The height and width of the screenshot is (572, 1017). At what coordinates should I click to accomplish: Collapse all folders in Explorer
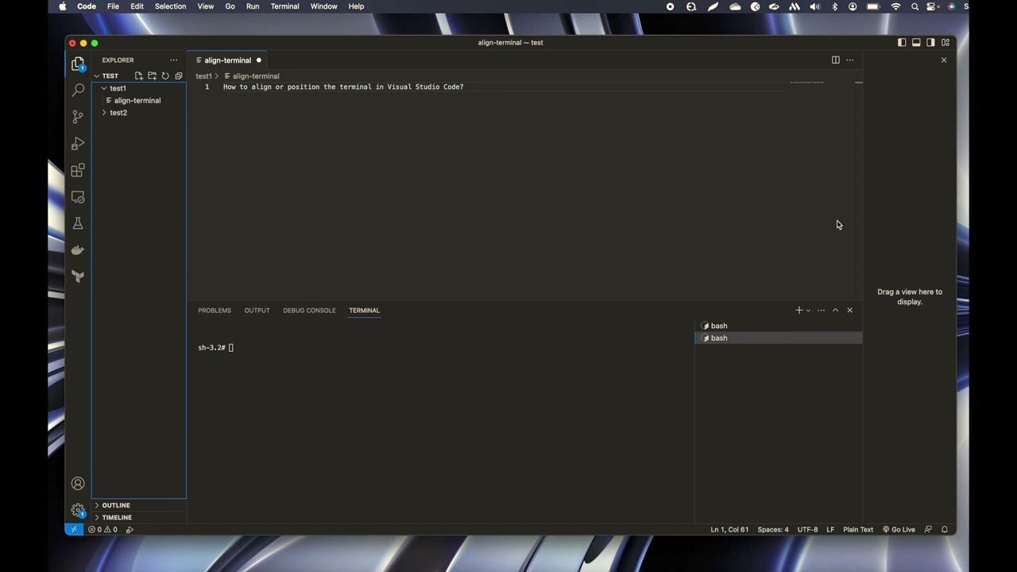coord(179,76)
